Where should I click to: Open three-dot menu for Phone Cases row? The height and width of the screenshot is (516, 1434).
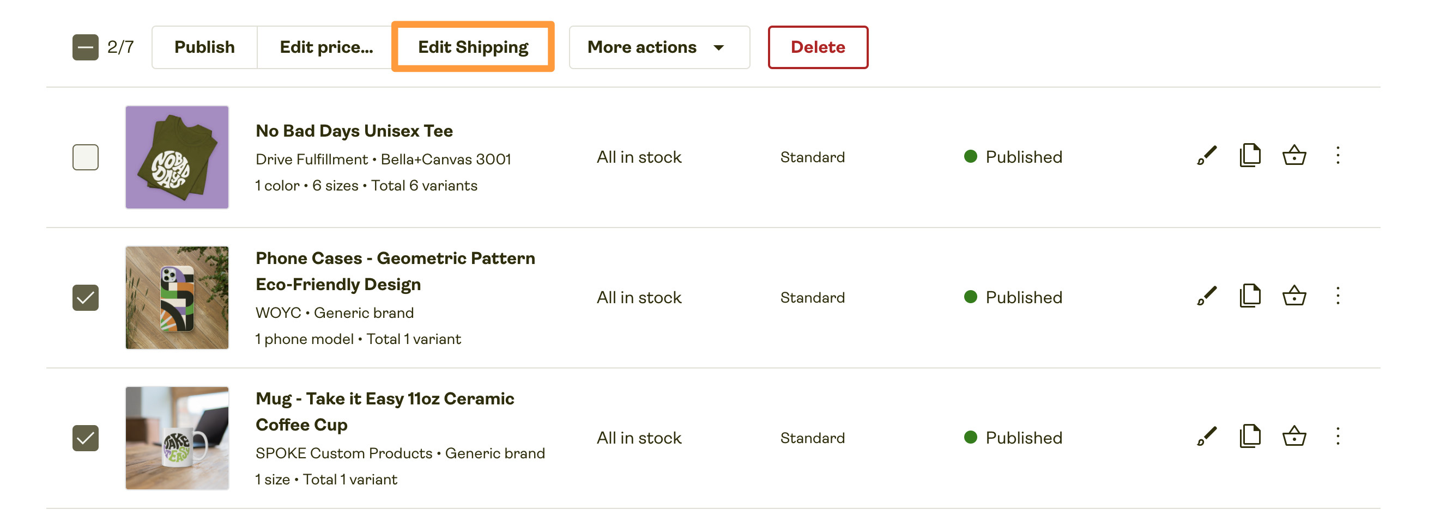(1338, 297)
